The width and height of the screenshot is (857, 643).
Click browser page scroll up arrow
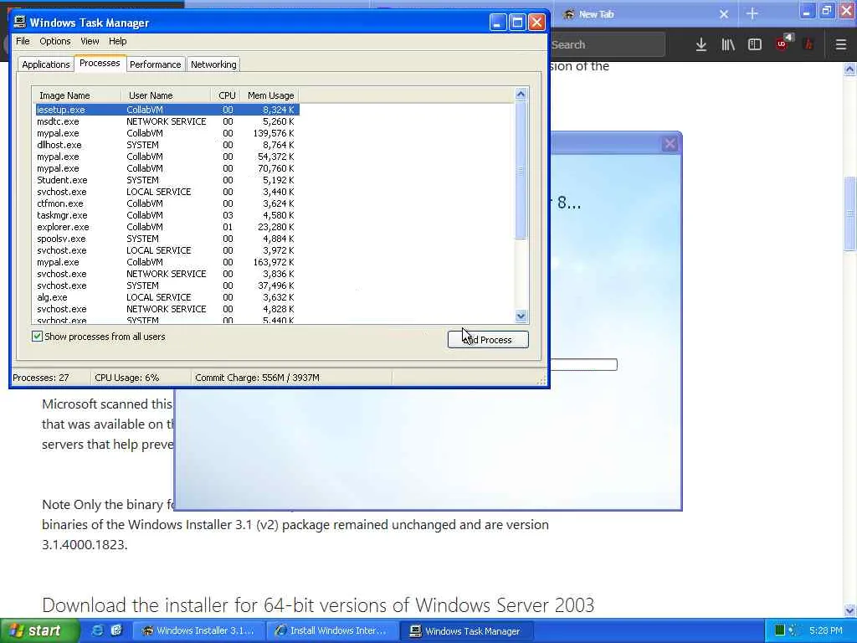[x=849, y=69]
